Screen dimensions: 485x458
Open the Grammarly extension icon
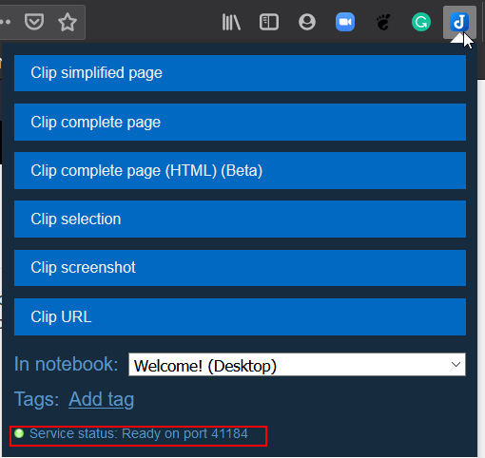tap(421, 22)
